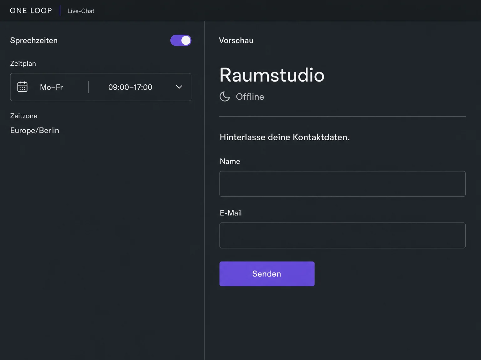Screen dimensions: 481x360
Task: Click the Offline moon icon
Action: (x=225, y=97)
